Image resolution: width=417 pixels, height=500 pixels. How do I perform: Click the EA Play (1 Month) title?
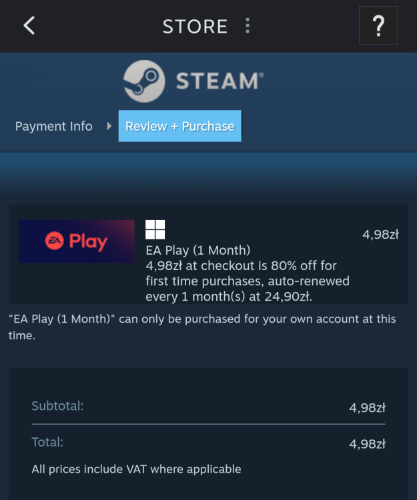click(198, 251)
